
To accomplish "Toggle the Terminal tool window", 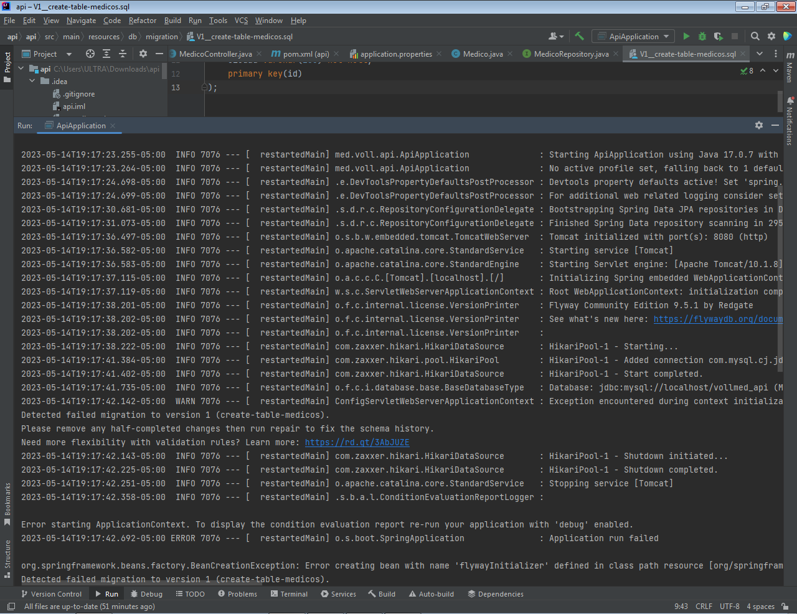I will (x=289, y=594).
